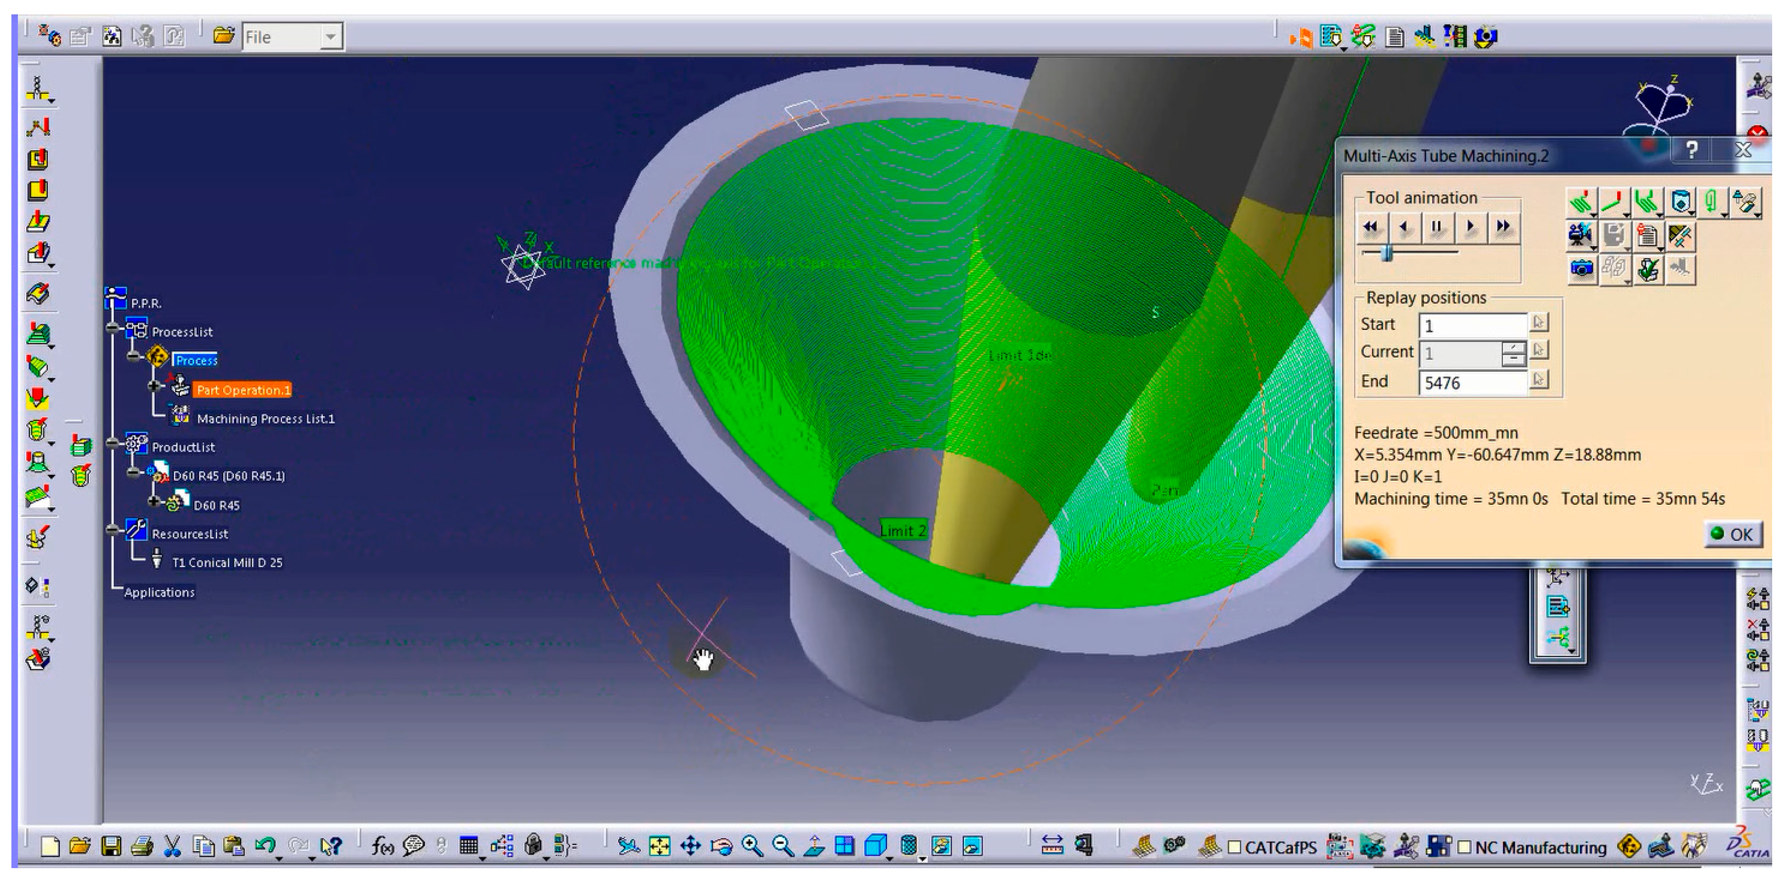Screen dimensions: 1791x885
Task: Click the video replay mode icon
Action: coord(1580,236)
